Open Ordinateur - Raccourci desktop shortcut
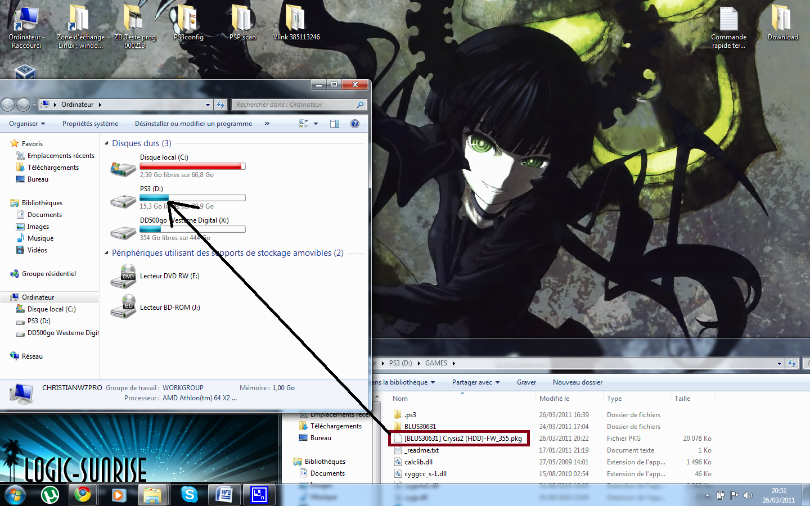The height and width of the screenshot is (506, 810). 26,27
